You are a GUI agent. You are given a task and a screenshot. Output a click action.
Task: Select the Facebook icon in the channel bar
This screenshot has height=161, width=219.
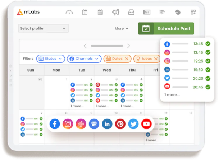(x=55, y=124)
